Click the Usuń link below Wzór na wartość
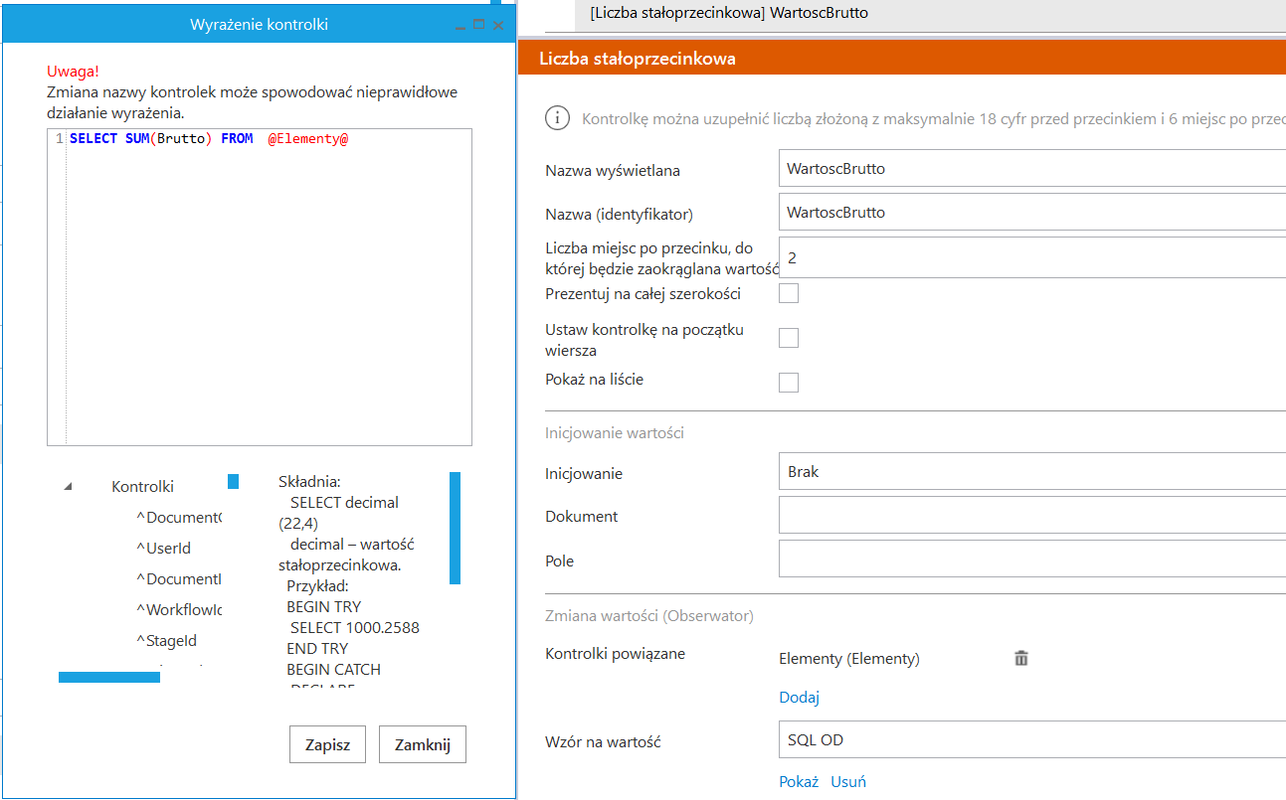1286x800 pixels. (848, 782)
